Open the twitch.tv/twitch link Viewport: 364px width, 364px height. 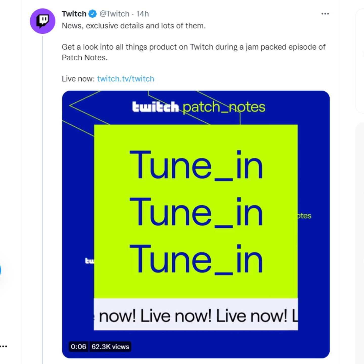point(125,79)
